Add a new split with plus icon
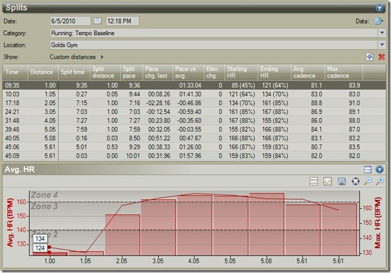Viewport: 391px width, 273px height. pyautogui.click(x=370, y=57)
